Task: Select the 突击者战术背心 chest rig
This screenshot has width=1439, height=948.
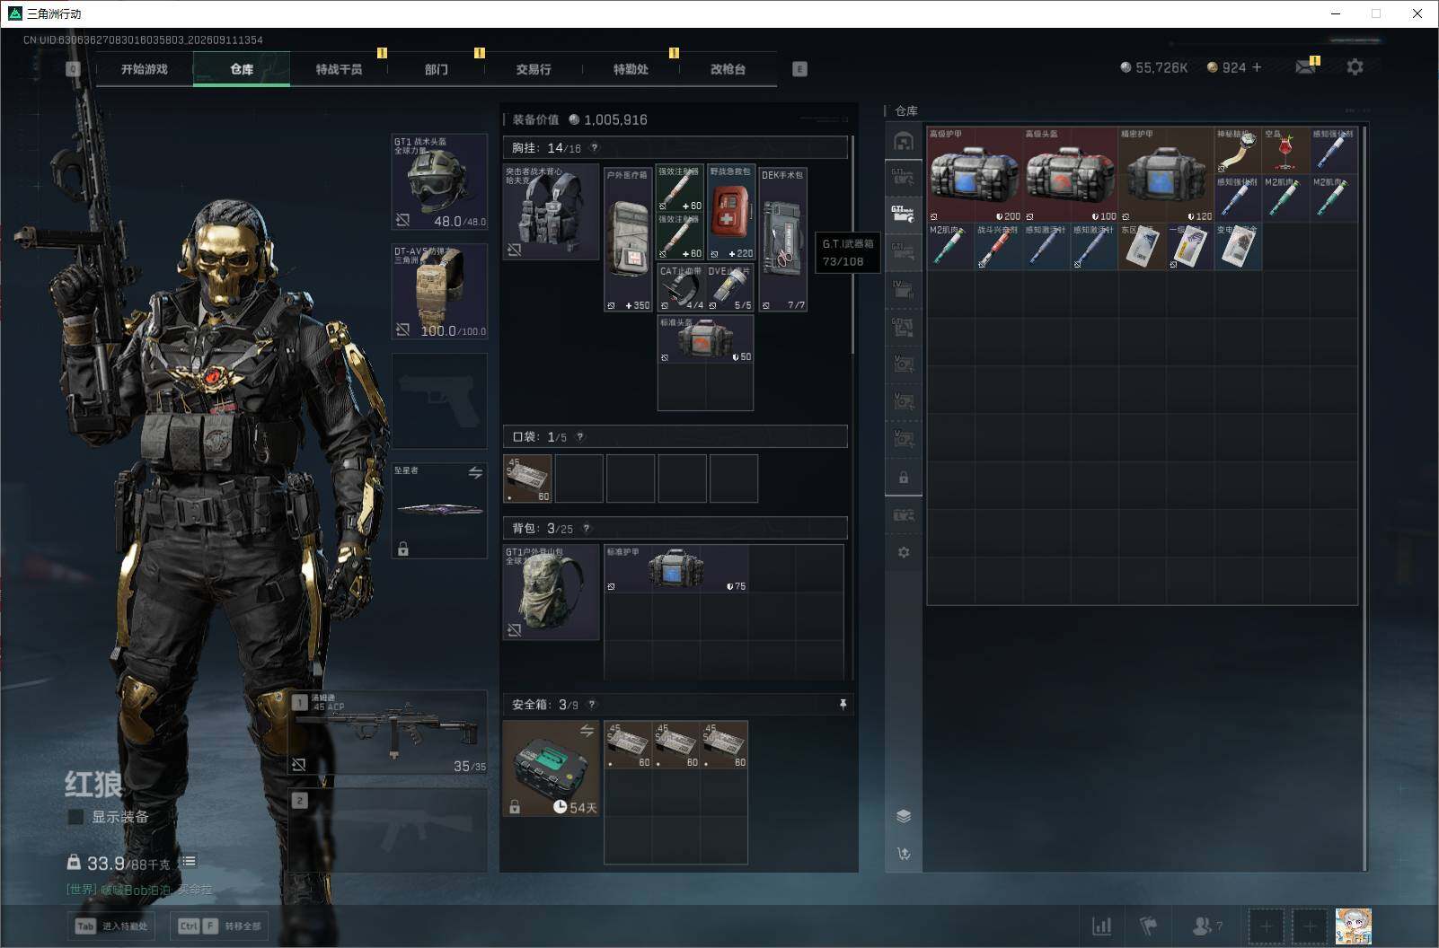Action: [x=551, y=212]
